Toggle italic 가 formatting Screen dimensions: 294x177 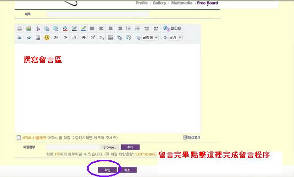[65, 38]
